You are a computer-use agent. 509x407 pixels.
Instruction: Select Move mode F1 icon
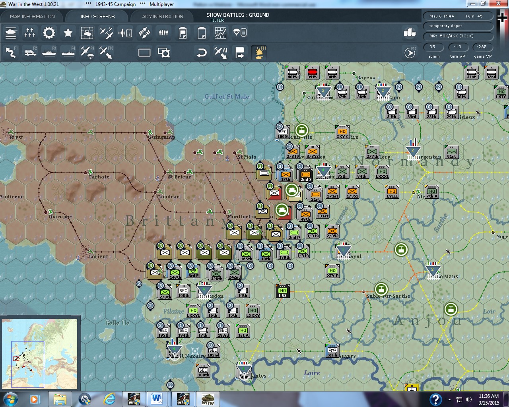tap(11, 52)
